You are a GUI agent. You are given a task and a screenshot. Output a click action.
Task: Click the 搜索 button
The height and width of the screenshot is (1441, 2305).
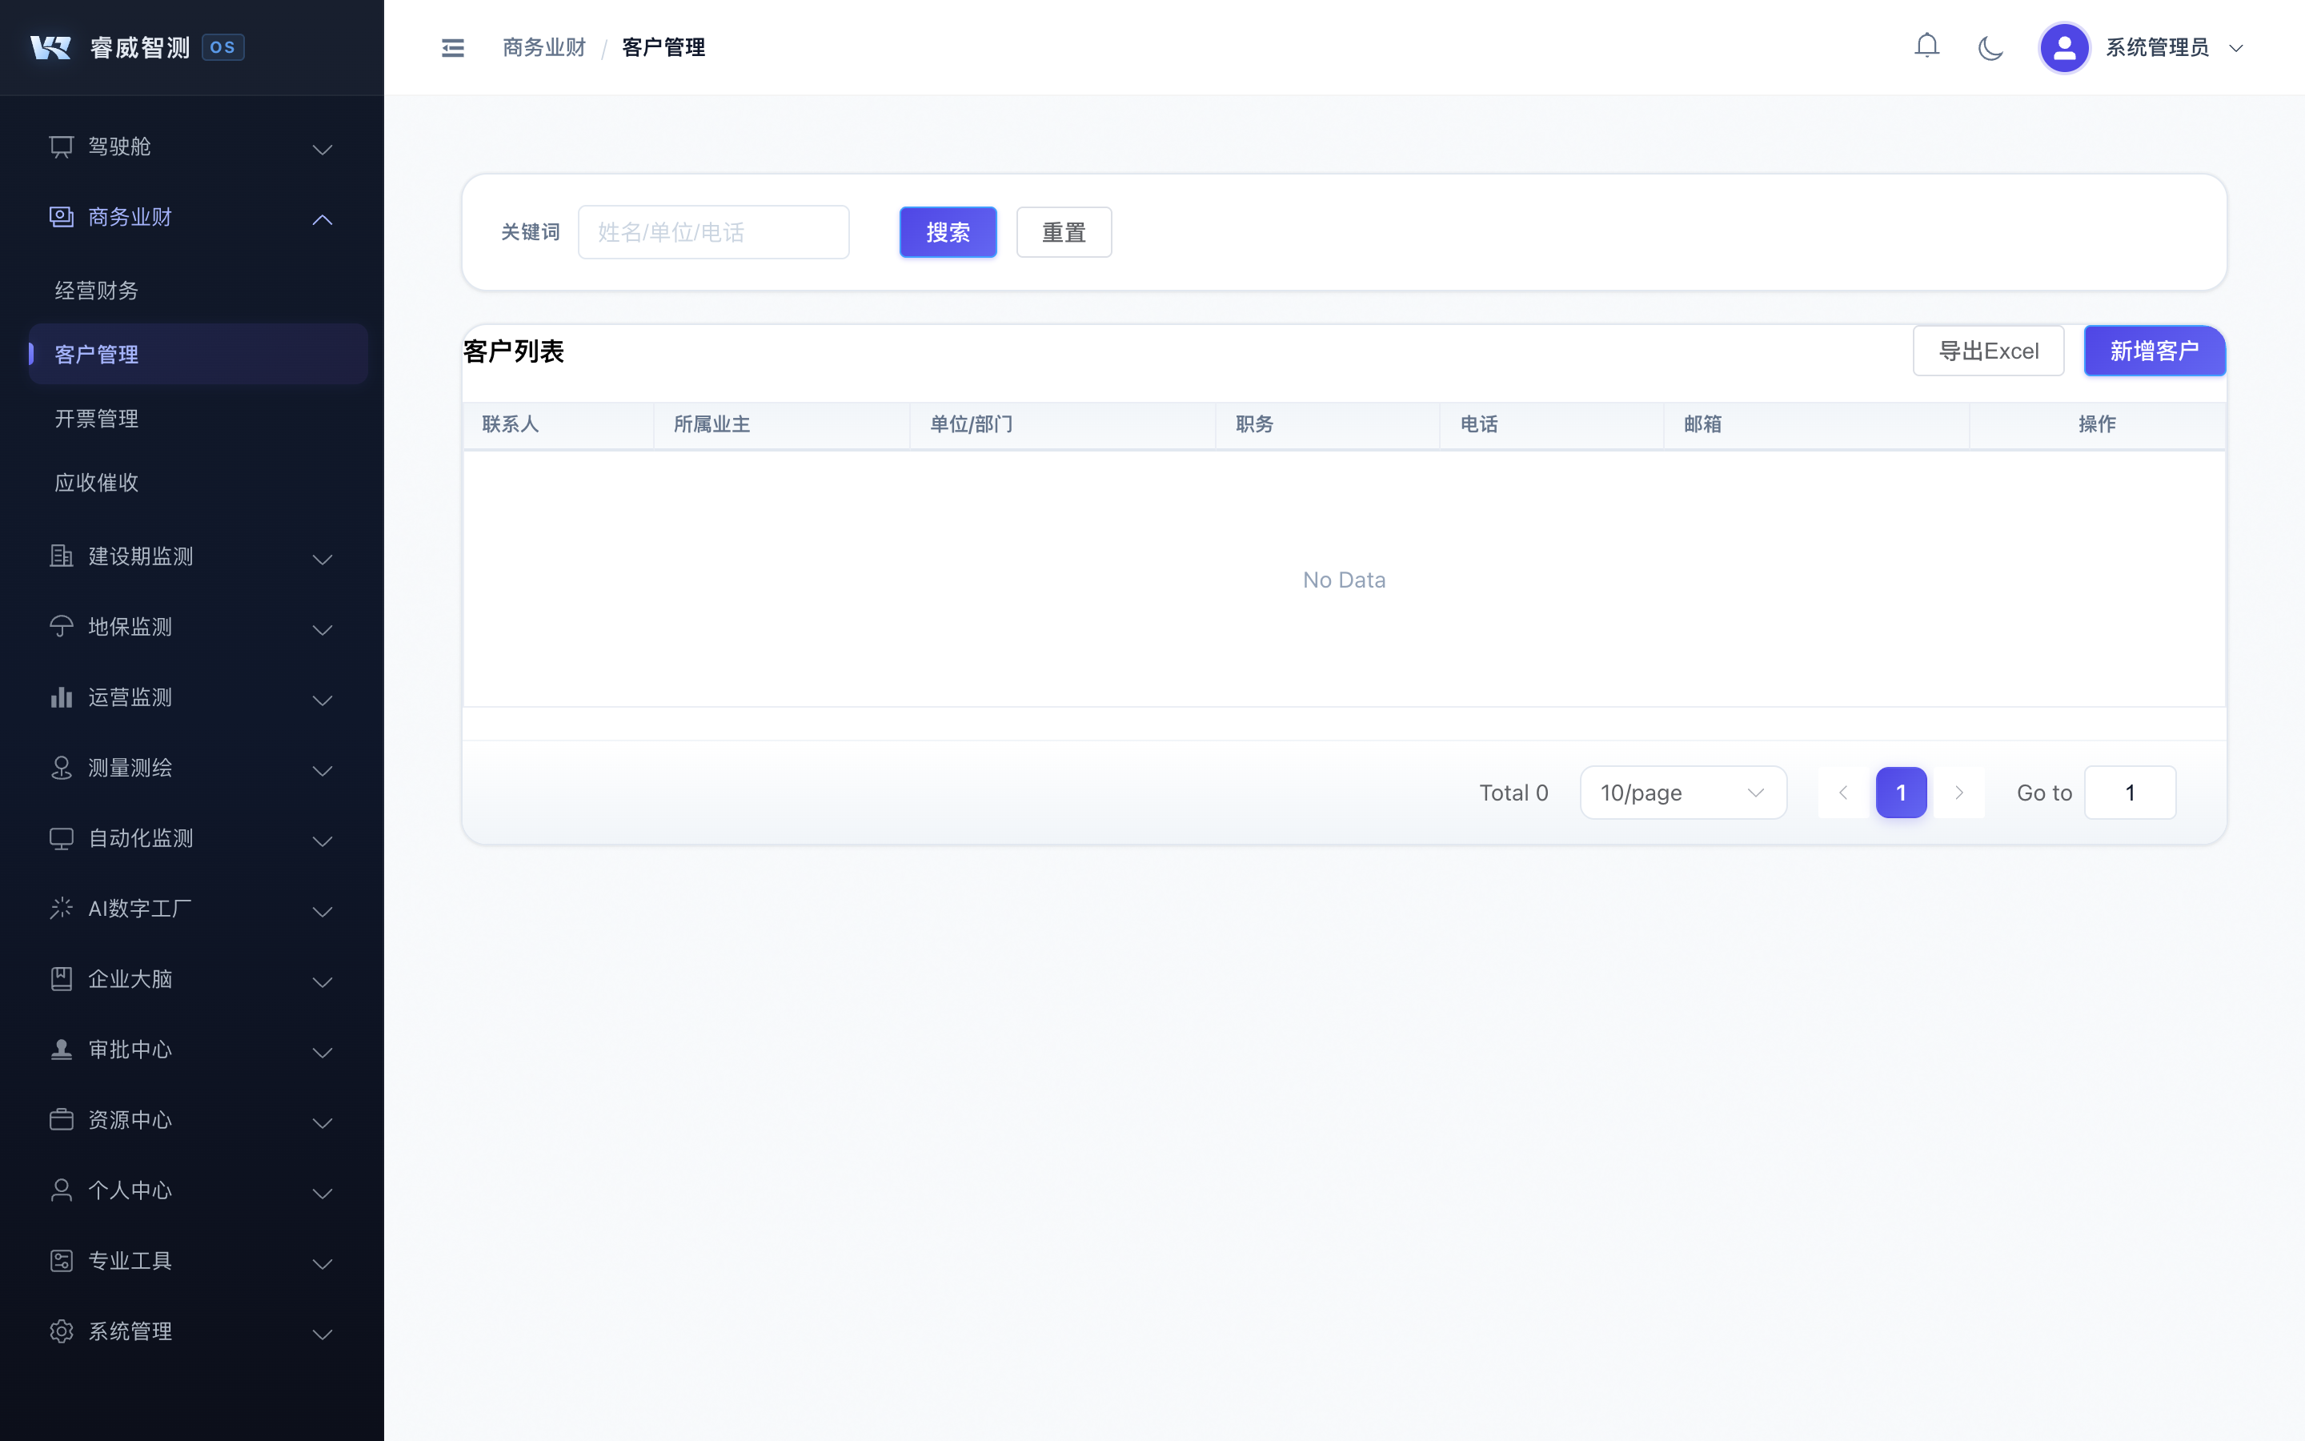947,231
